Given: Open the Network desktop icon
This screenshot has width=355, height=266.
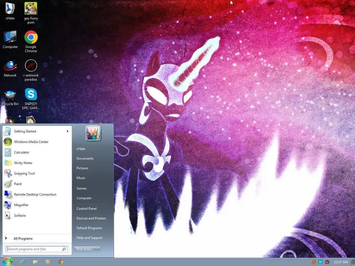Looking at the screenshot, I should click(10, 68).
